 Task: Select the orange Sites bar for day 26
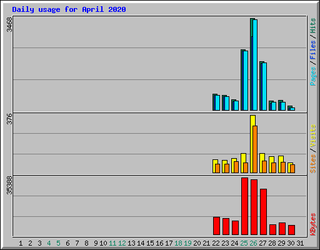pos(255,149)
